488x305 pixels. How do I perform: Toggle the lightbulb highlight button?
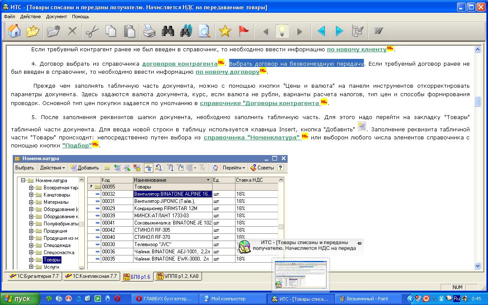[x=282, y=31]
